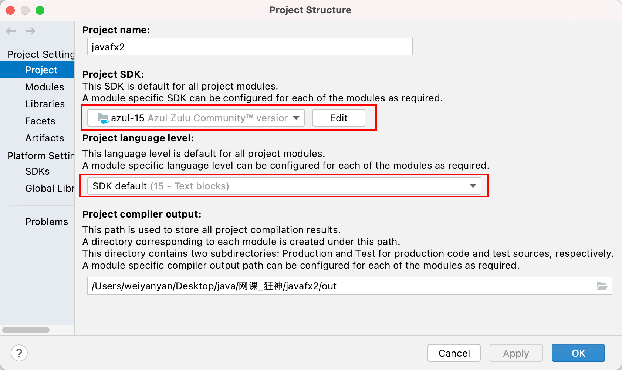The width and height of the screenshot is (622, 370).
Task: Open the Modules settings section
Action: click(44, 87)
